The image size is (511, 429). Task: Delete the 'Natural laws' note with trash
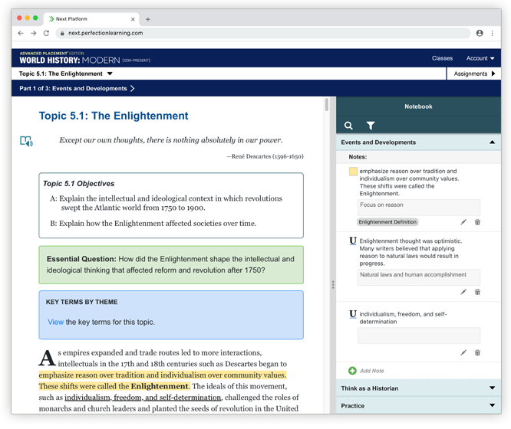[477, 292]
